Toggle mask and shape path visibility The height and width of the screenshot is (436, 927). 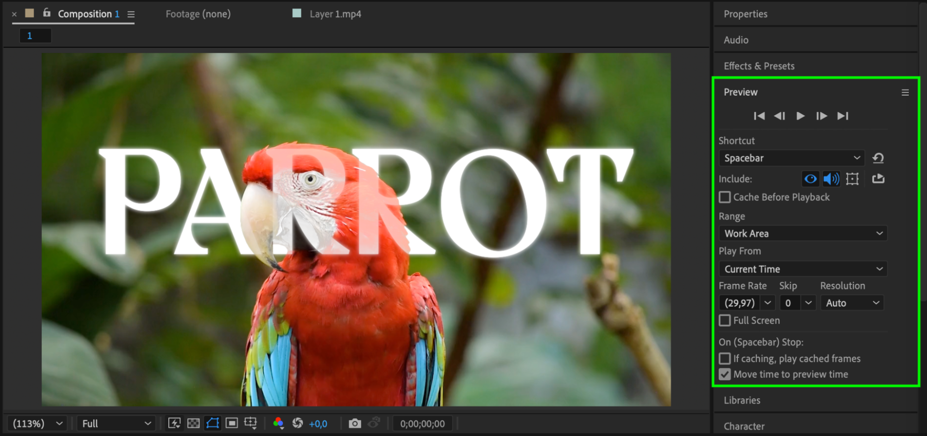(x=212, y=423)
